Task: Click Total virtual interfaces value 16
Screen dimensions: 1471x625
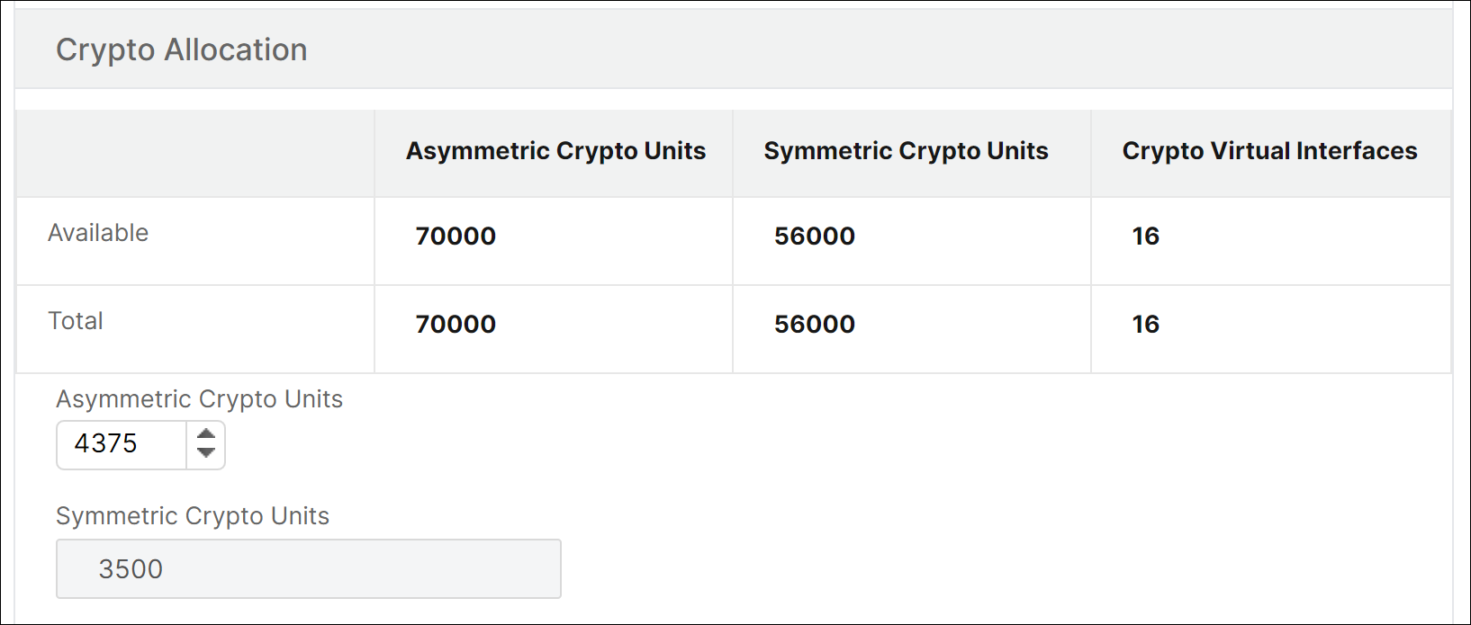Action: click(1146, 325)
